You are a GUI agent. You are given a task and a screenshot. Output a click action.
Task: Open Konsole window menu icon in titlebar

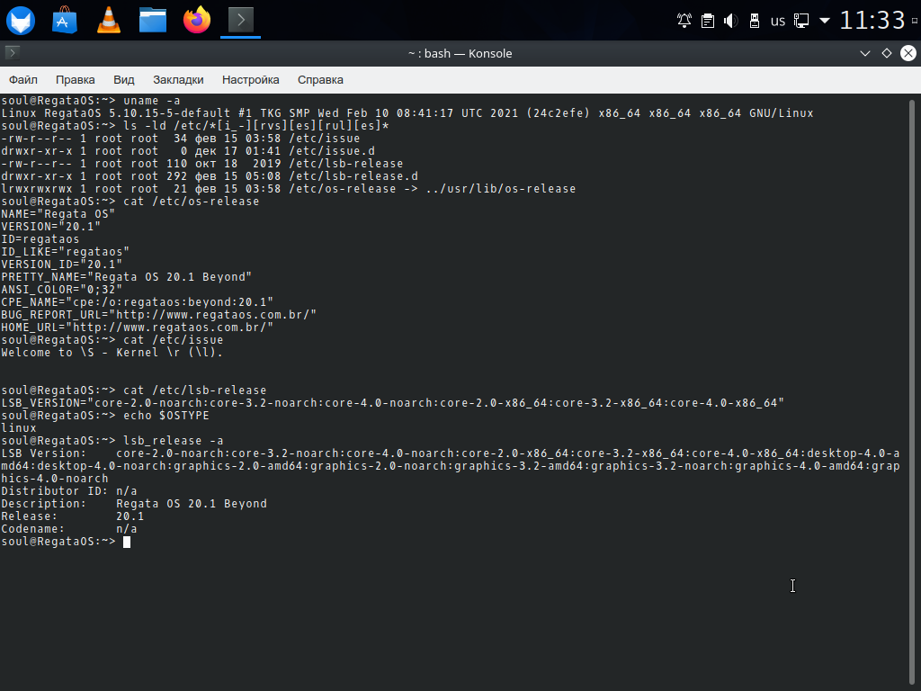point(13,53)
